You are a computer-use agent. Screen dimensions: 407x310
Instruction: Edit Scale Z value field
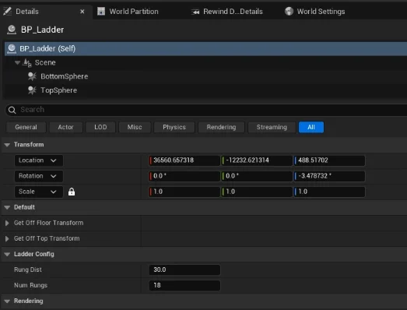point(329,192)
